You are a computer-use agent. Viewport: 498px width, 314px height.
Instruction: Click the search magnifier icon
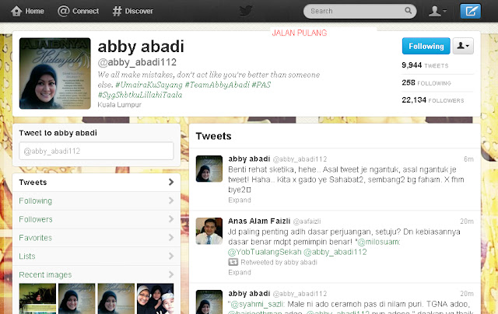[x=408, y=11]
